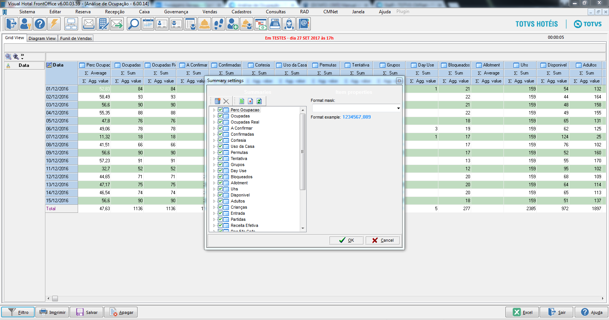Click the green page icon in Summary settings
The width and height of the screenshot is (609, 320).
point(241,101)
